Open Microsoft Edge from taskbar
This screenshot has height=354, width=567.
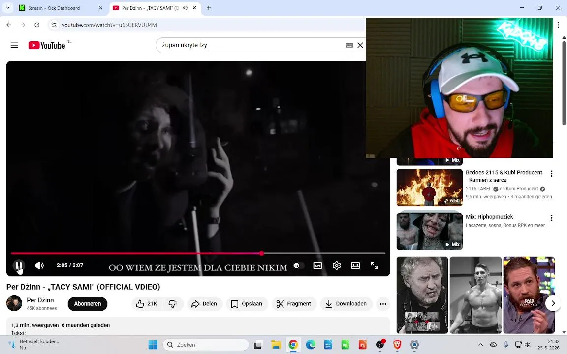[311, 345]
